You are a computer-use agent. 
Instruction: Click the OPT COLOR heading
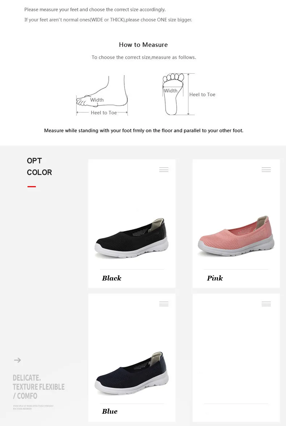39,167
